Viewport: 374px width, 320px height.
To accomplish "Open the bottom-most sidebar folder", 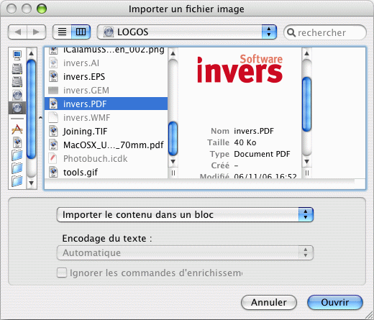I will tap(17, 181).
